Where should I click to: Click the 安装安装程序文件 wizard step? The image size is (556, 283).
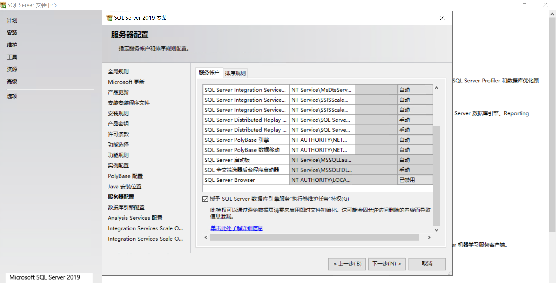point(129,103)
